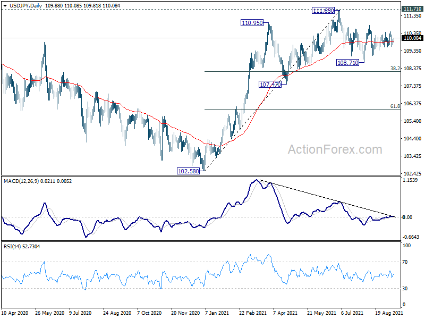This screenshot has width=425, height=319.
Task: Select the 111.650 peak price label
Action: pos(323,11)
